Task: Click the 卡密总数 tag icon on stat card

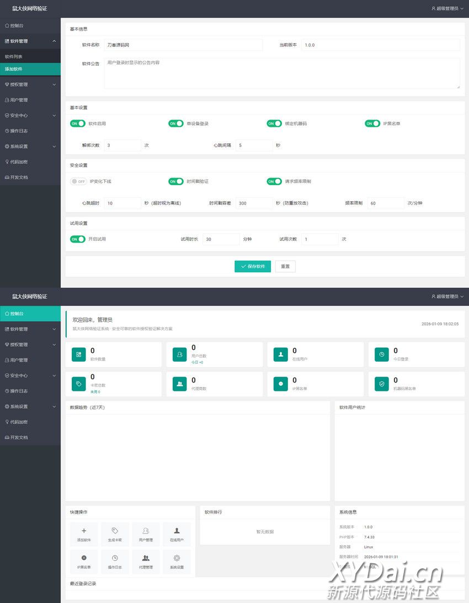Action: pos(78,384)
